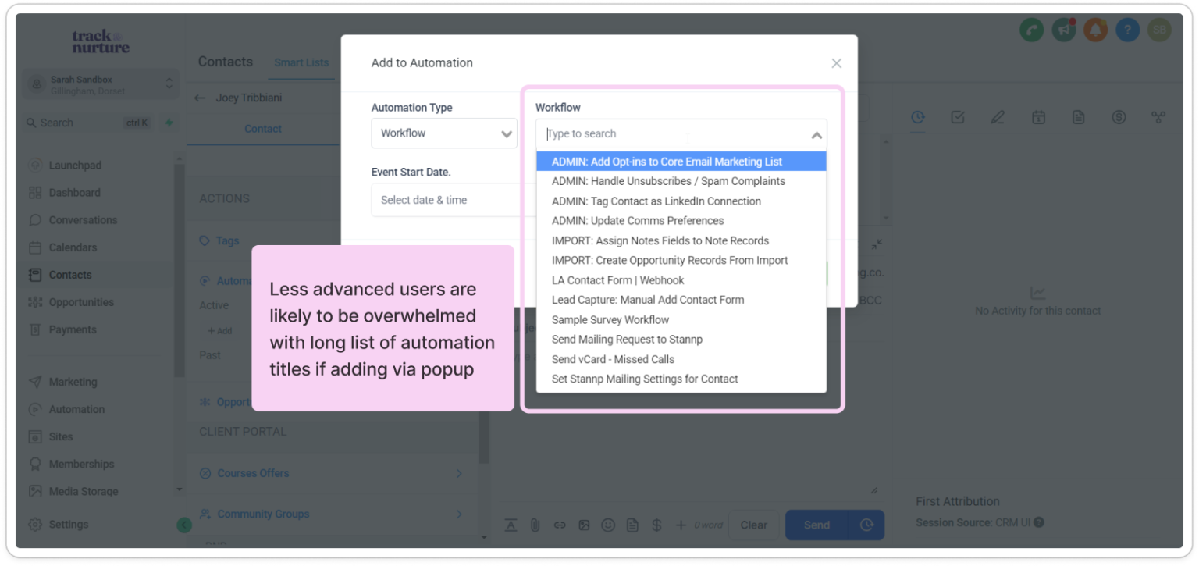
Task: Click the sidebar Search box
Action: (88, 123)
